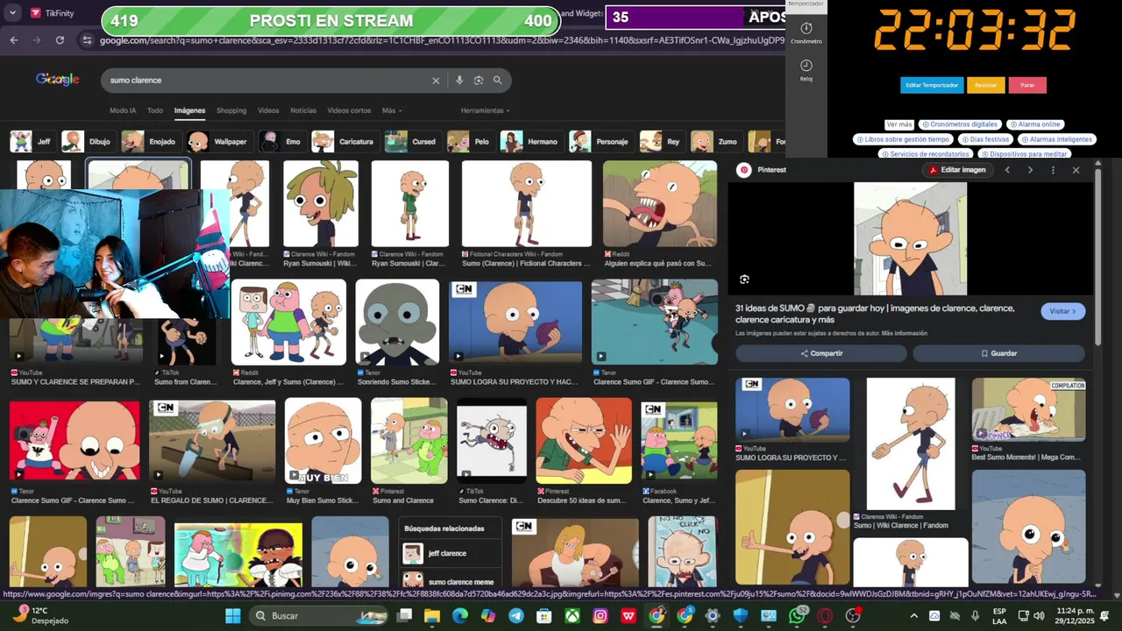1122x631 pixels.
Task: Open the Alarma online link
Action: [x=1035, y=124]
